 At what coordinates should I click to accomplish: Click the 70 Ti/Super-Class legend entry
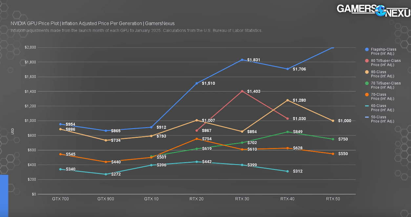[x=383, y=85]
